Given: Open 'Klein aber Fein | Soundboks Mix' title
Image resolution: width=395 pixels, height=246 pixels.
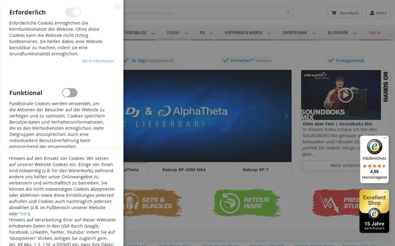Looking at the screenshot, I should tap(337, 124).
